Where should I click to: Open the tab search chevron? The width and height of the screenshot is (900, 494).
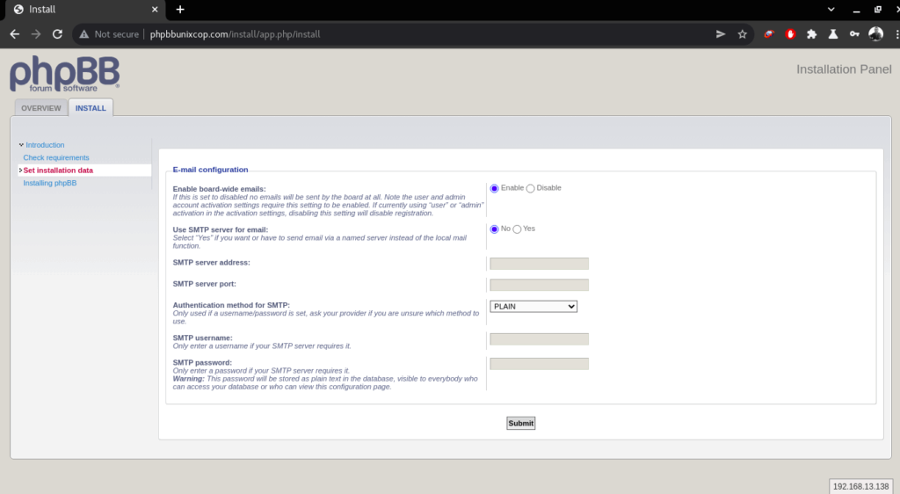831,9
